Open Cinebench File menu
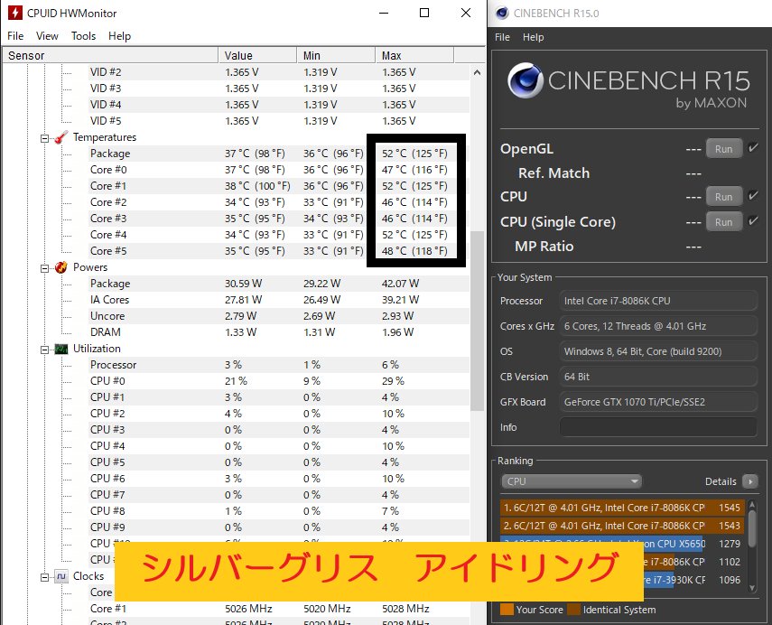This screenshot has height=625, width=772. coord(502,37)
